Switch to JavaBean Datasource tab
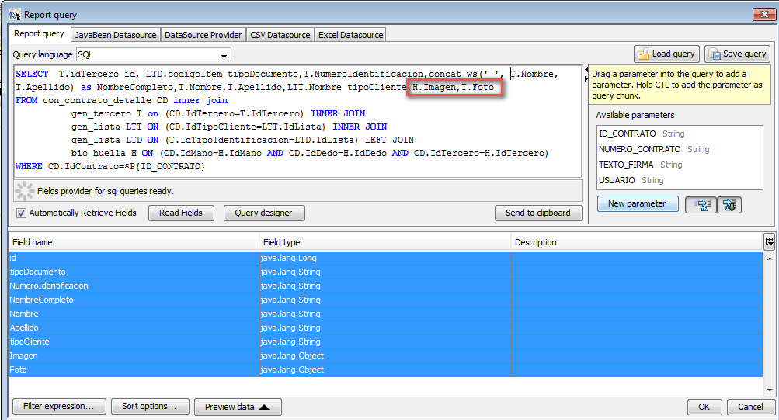779x420 pixels. pyautogui.click(x=116, y=35)
